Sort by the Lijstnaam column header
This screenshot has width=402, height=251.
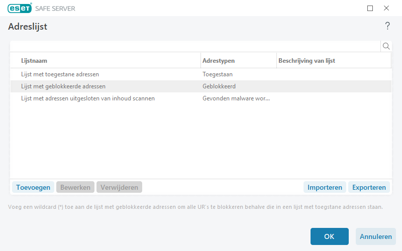point(106,61)
